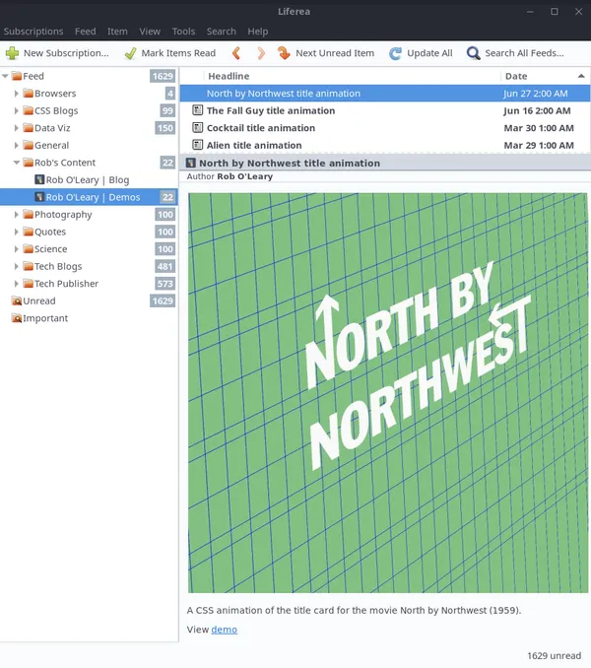Click the Mark Items Read checkmark icon

tap(130, 53)
